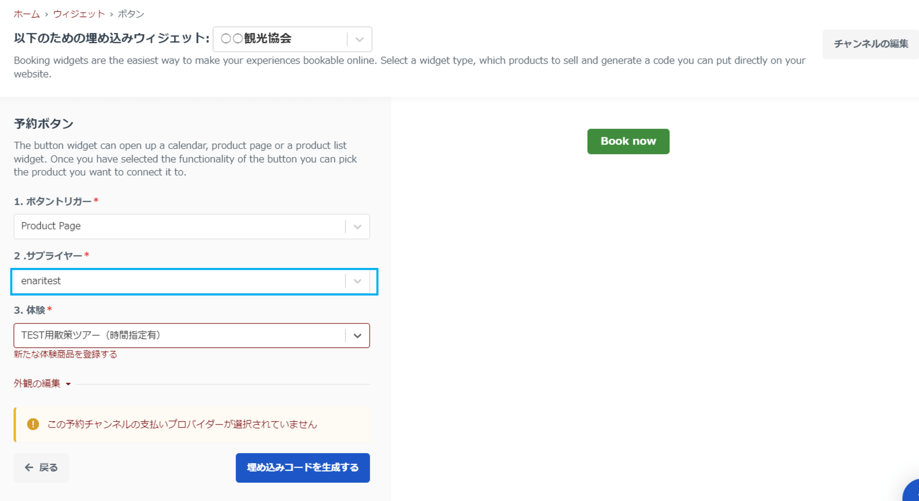Open the 体験 TEST用散策ツアー dropdown

[x=179, y=335]
